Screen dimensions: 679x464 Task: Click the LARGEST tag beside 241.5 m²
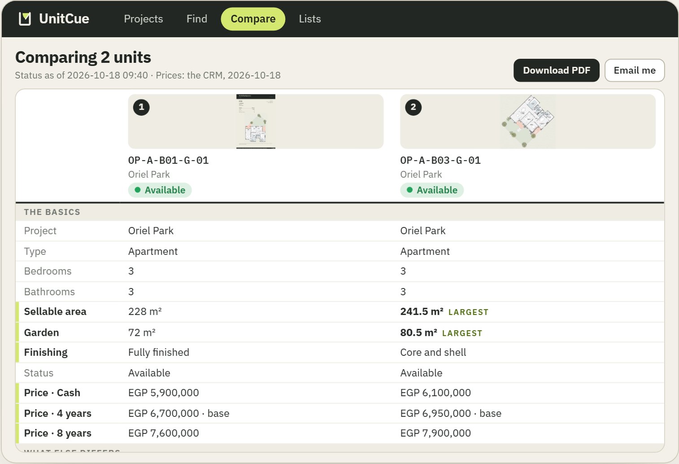(x=468, y=312)
